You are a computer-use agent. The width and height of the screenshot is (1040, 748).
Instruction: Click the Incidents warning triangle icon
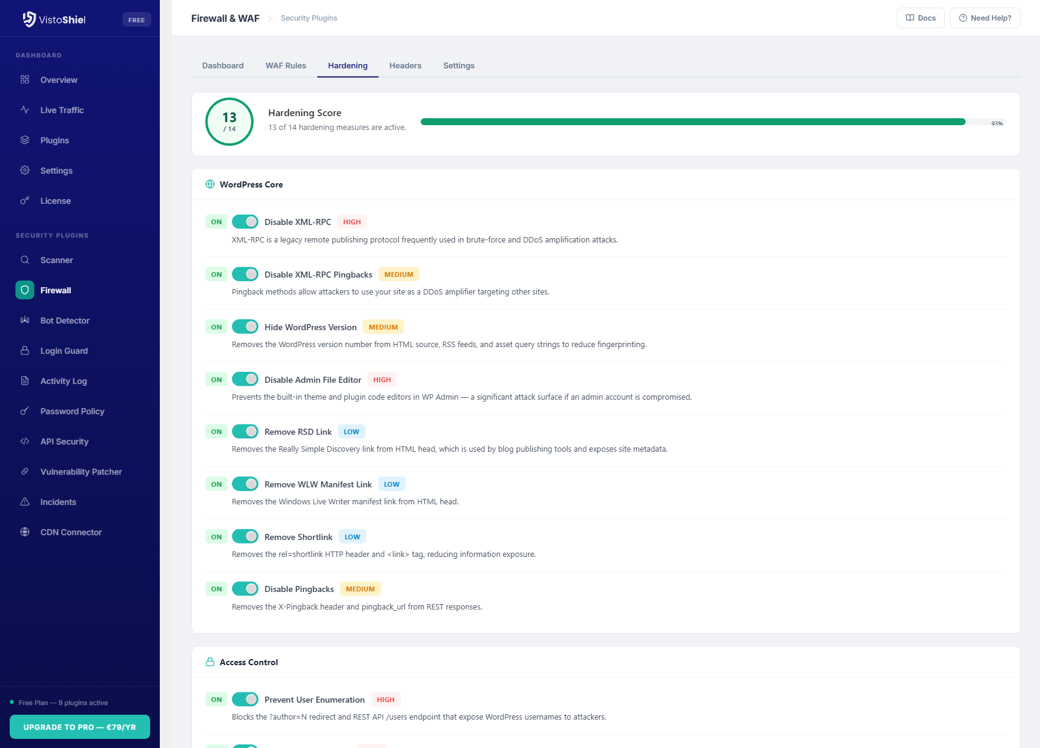pos(25,501)
